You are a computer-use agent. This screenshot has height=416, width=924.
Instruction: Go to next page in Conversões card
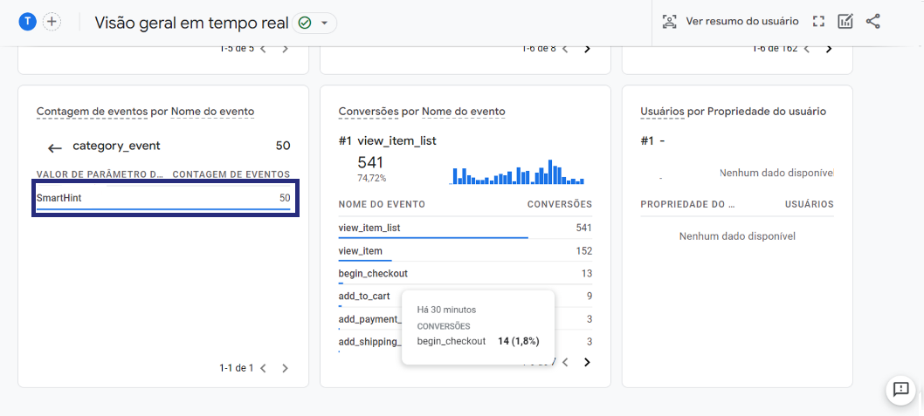tap(586, 363)
